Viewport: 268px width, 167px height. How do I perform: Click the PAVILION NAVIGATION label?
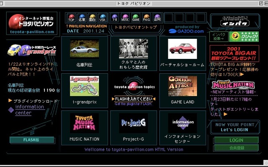87,26
